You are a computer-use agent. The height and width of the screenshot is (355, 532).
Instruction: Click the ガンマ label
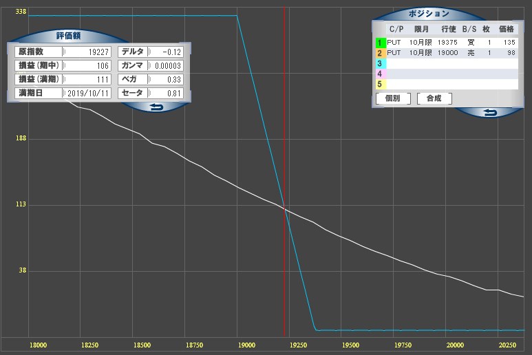click(133, 65)
